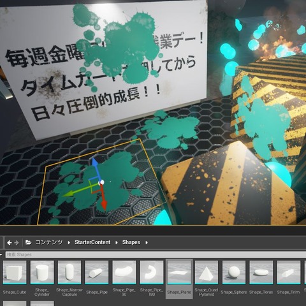Focus the 検索 Shapes search field
Viewport: 306px width, 306px height.
[x=156, y=254]
